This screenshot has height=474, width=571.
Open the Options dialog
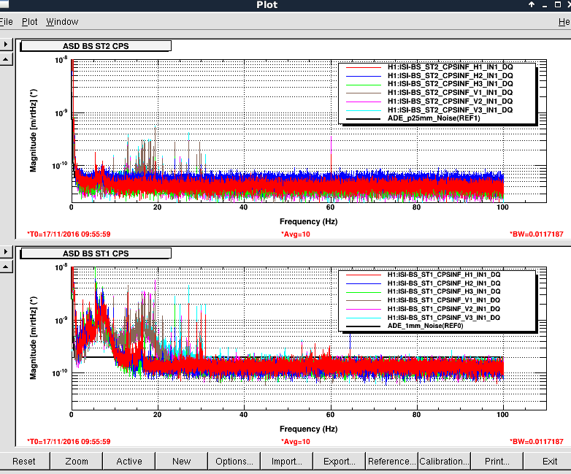(234, 461)
